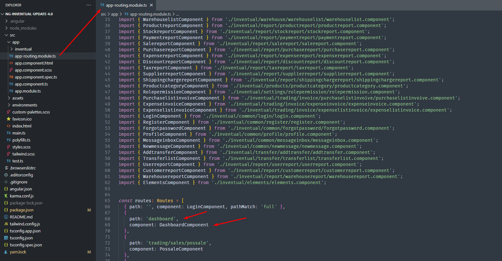Open app-routing.module.ts in the explorer
Screen dimensions: 502x261
(35, 56)
